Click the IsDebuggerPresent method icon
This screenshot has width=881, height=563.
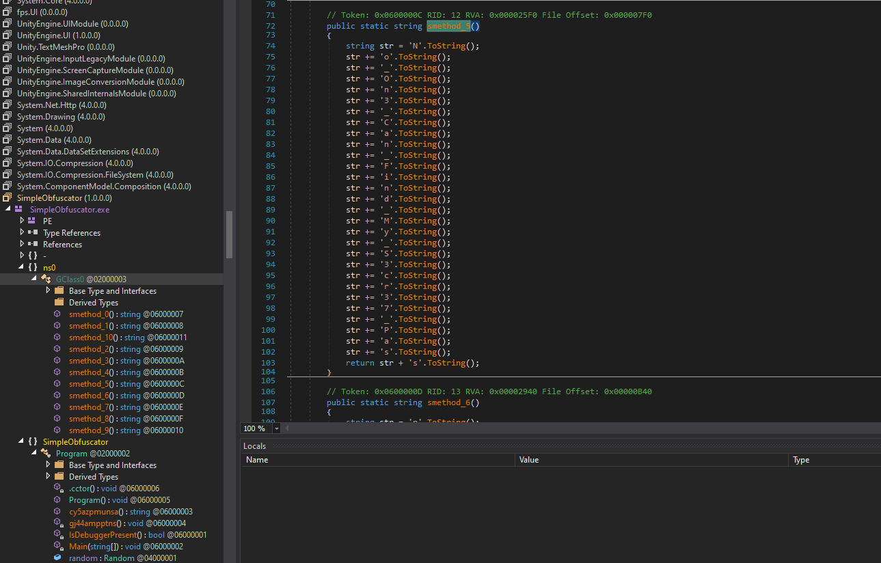point(59,535)
